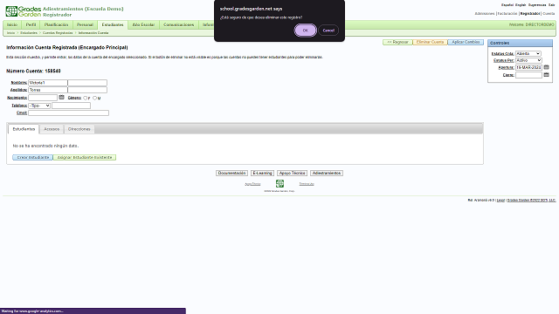
Task: Click the << Regresar button
Action: (x=397, y=42)
